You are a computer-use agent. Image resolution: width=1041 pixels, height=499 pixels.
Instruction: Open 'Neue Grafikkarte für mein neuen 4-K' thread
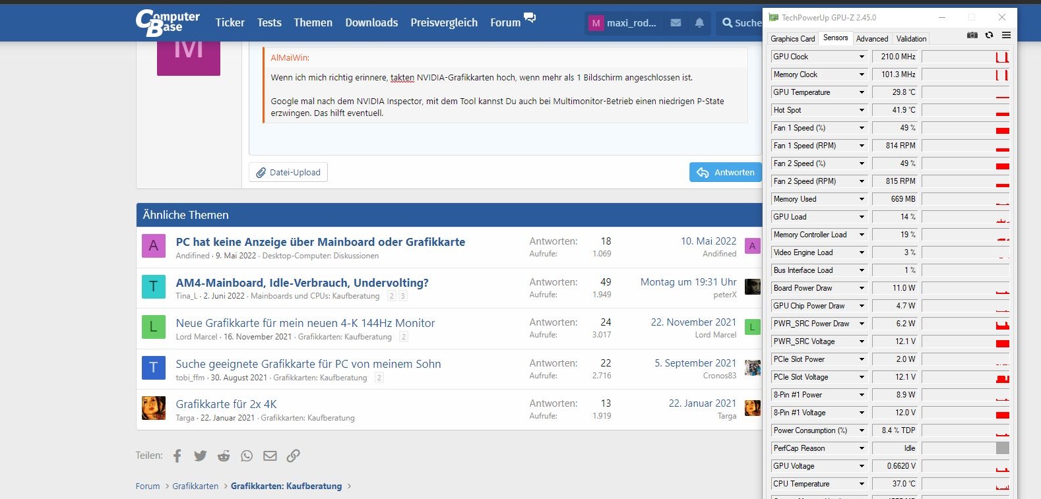[305, 323]
